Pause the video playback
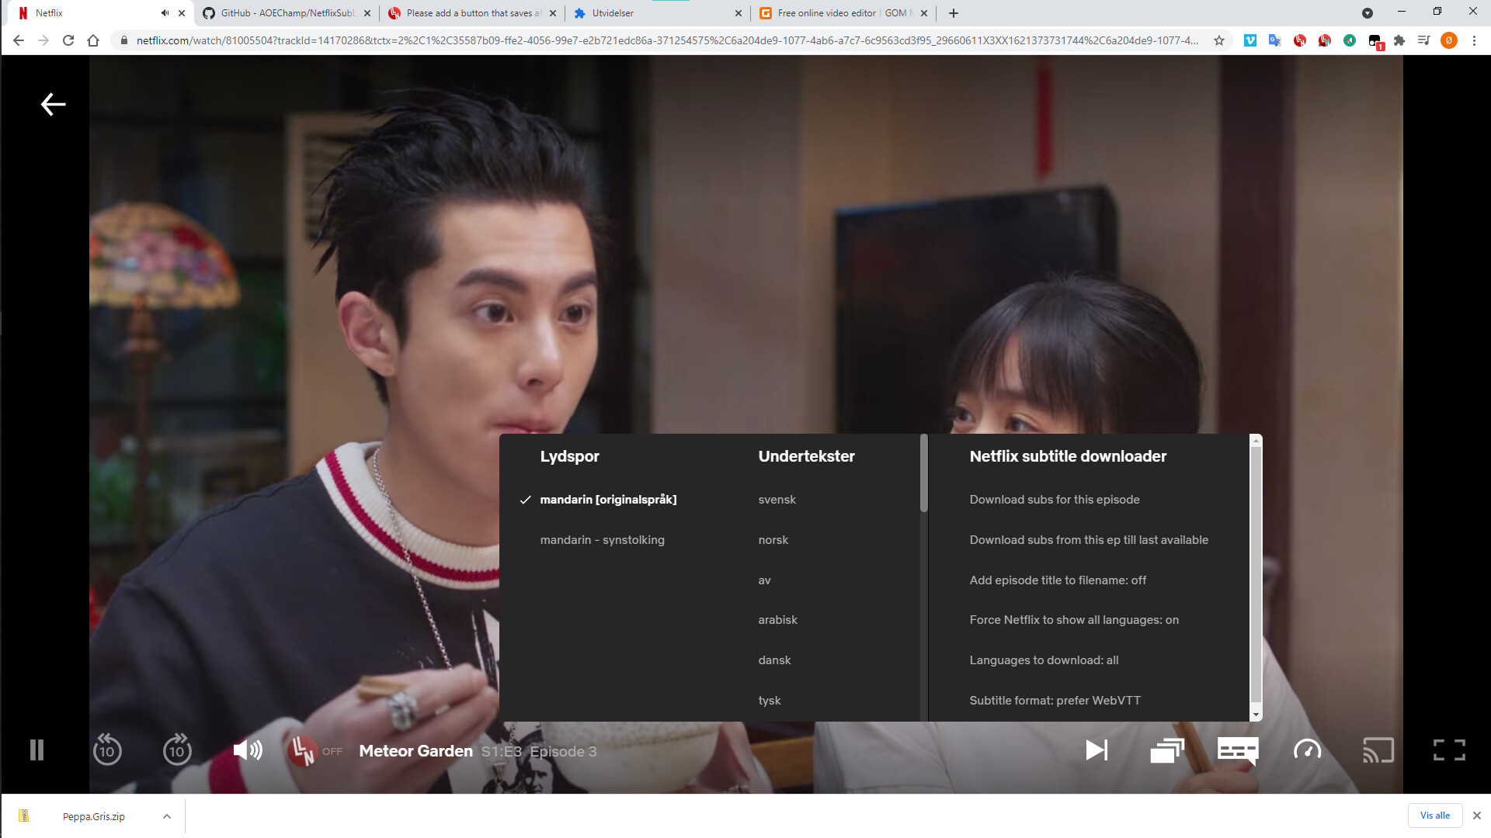1491x838 pixels. coord(36,750)
